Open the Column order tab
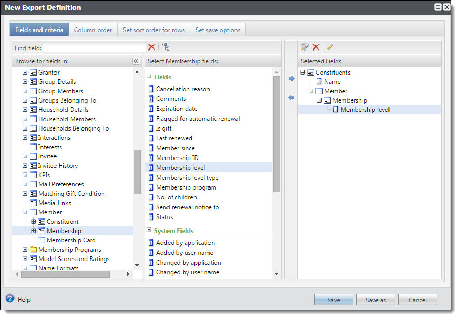The width and height of the screenshot is (459, 318). click(x=93, y=30)
